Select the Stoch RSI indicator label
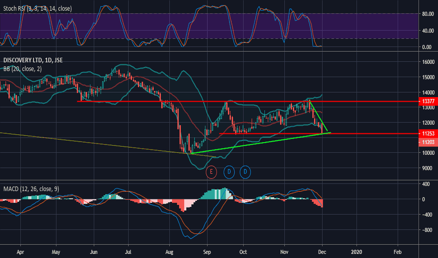 pos(38,8)
